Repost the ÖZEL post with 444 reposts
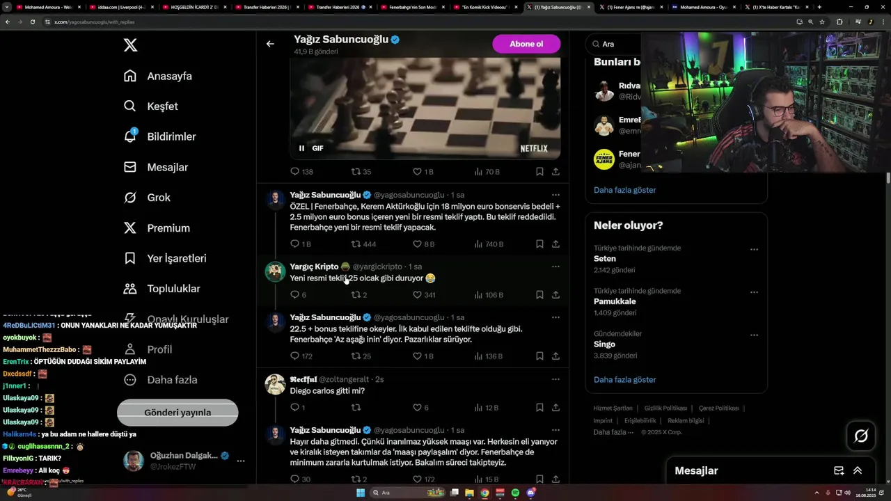The height and width of the screenshot is (501, 891). pos(363,244)
